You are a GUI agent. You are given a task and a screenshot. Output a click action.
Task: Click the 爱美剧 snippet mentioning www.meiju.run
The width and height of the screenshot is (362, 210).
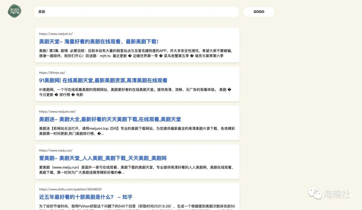point(136,170)
